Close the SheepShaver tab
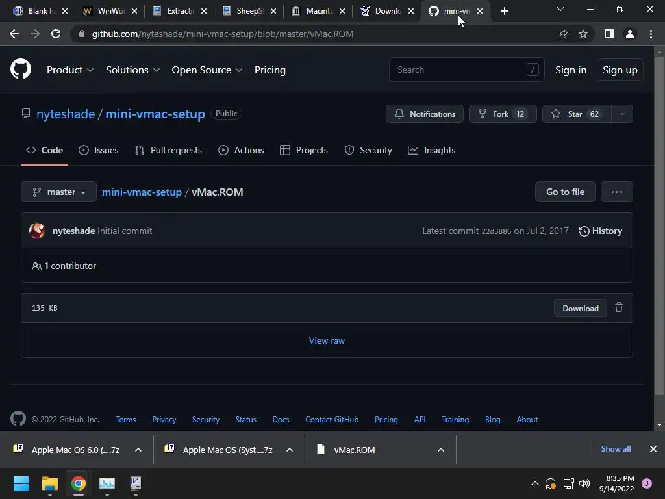 coord(273,11)
